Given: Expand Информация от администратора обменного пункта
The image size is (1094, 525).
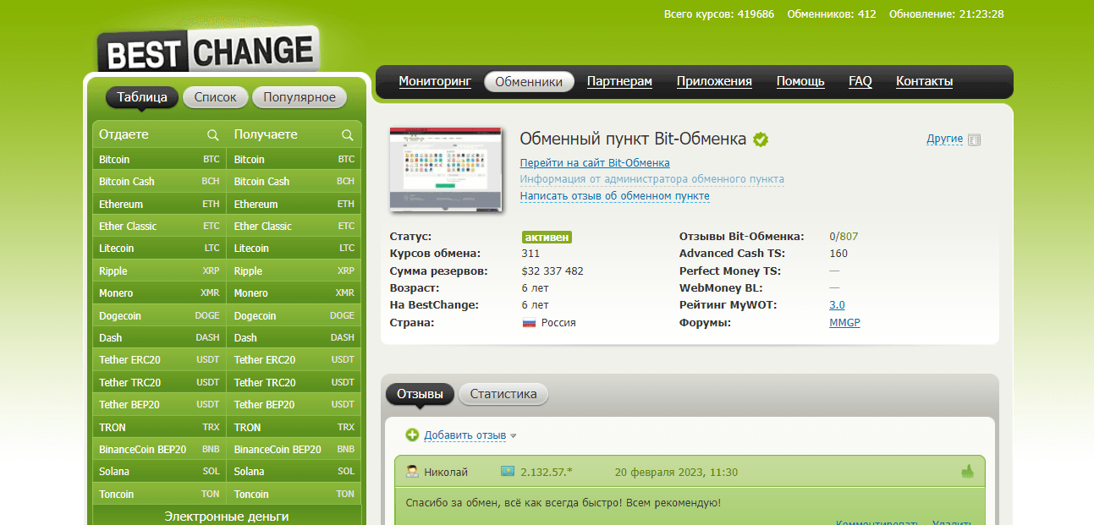Looking at the screenshot, I should tap(651, 179).
